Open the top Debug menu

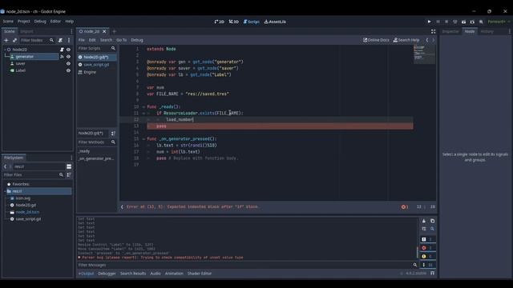pyautogui.click(x=40, y=22)
